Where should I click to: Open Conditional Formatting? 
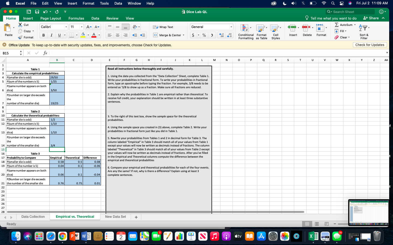coord(246,32)
